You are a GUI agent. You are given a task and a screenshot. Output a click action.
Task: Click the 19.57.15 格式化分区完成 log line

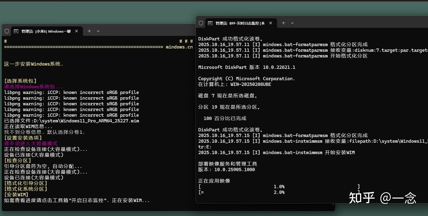(x=283, y=136)
